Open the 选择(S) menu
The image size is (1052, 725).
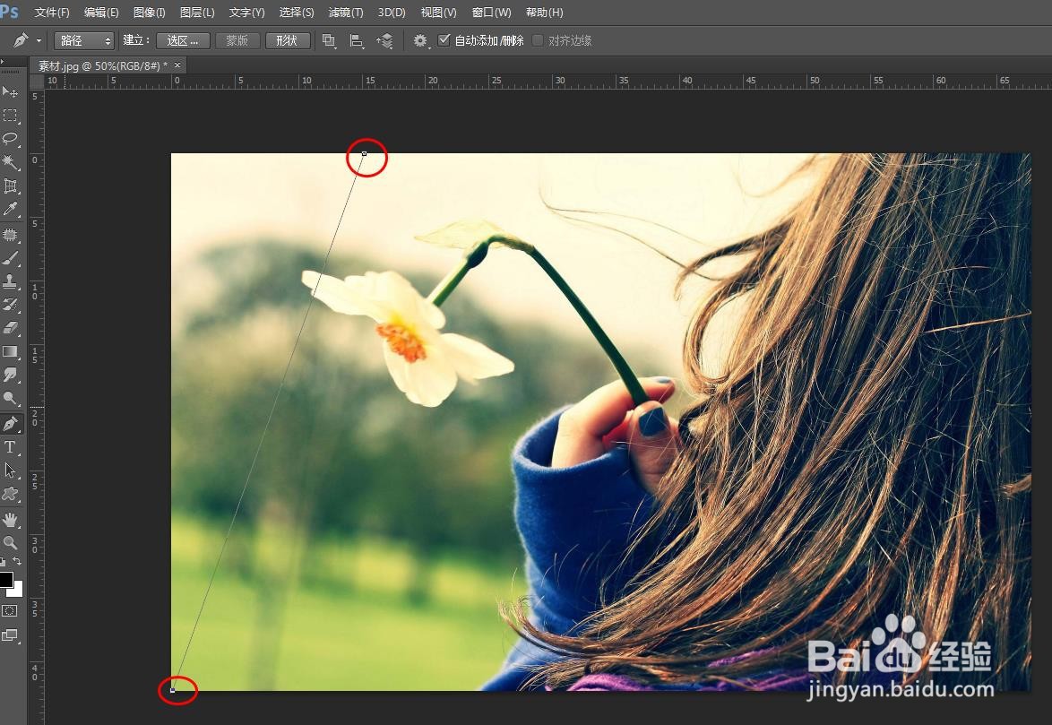tap(297, 12)
